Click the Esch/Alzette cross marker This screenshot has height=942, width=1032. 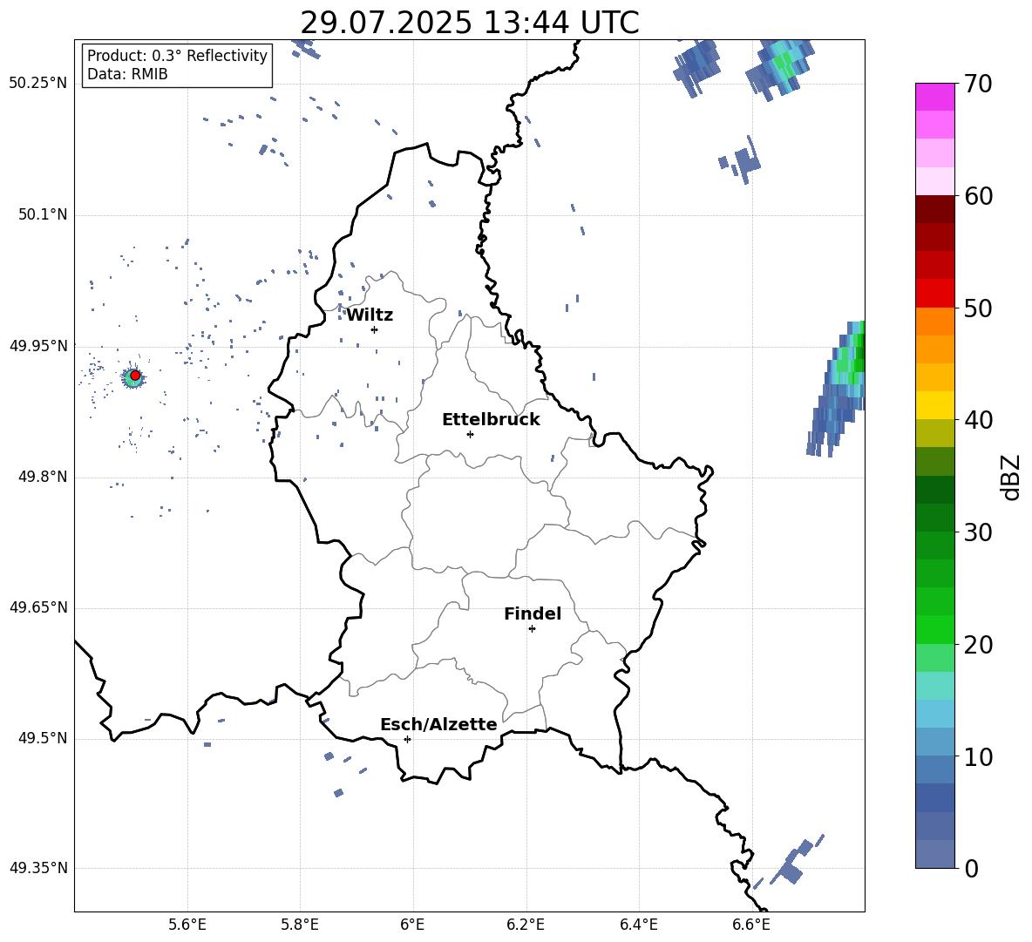[407, 739]
